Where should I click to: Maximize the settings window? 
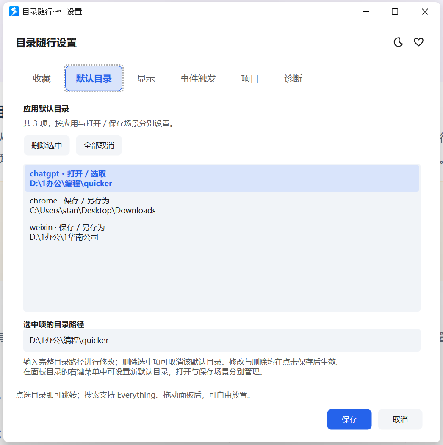tap(395, 12)
